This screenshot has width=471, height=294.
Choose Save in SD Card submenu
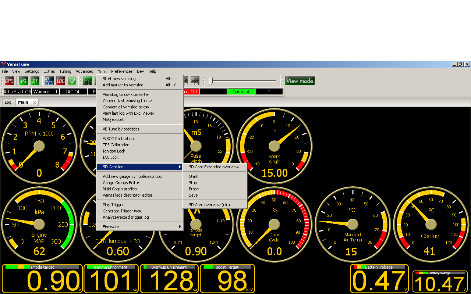(x=215, y=195)
